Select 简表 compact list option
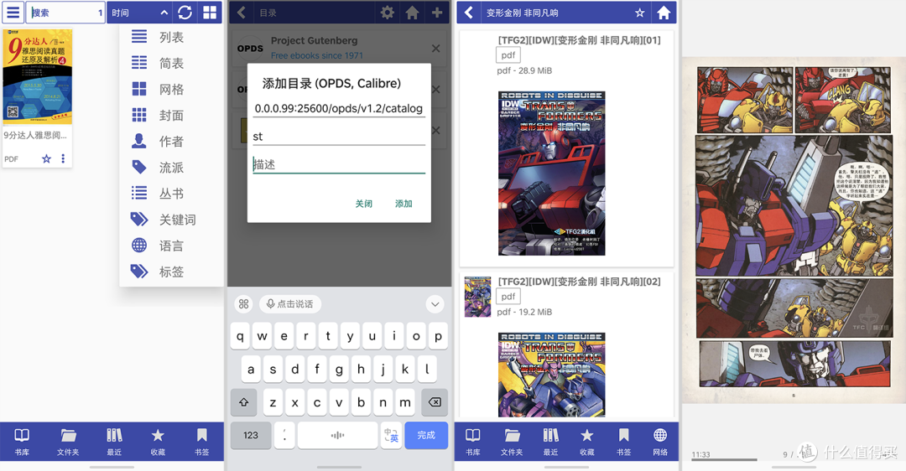The width and height of the screenshot is (906, 471). click(171, 64)
